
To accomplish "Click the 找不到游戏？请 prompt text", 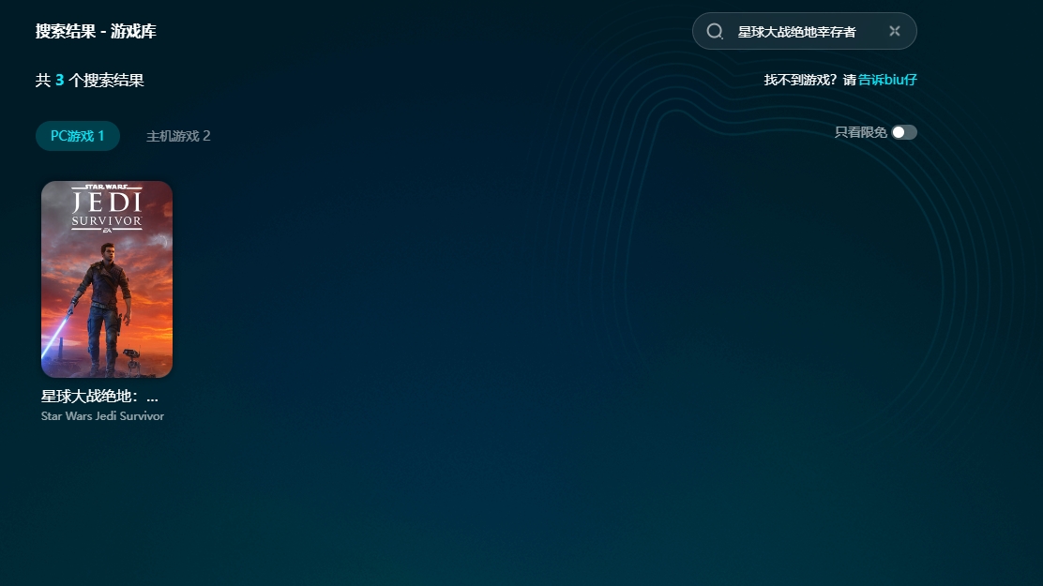I will click(809, 80).
